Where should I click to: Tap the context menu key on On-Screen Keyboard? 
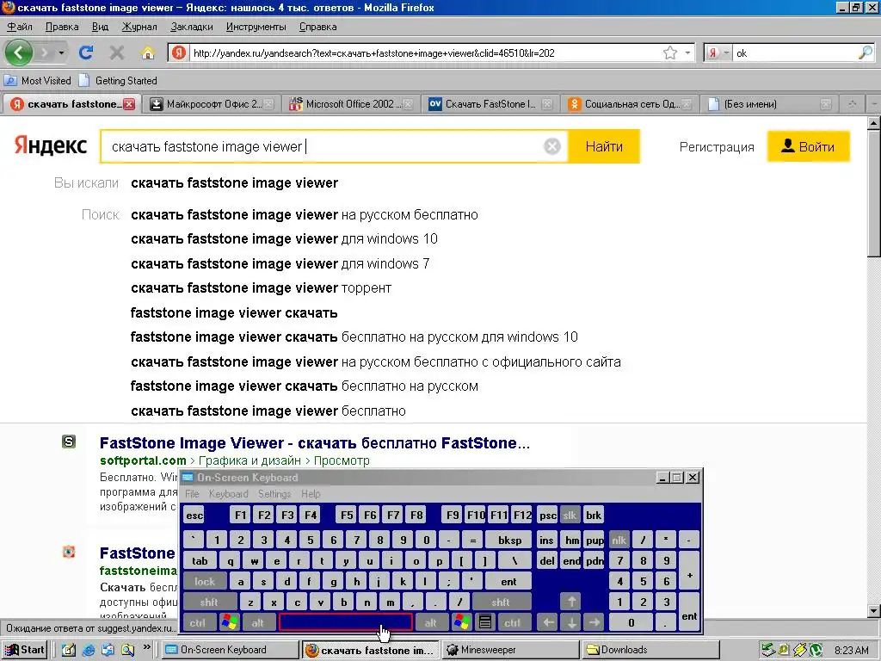(485, 622)
